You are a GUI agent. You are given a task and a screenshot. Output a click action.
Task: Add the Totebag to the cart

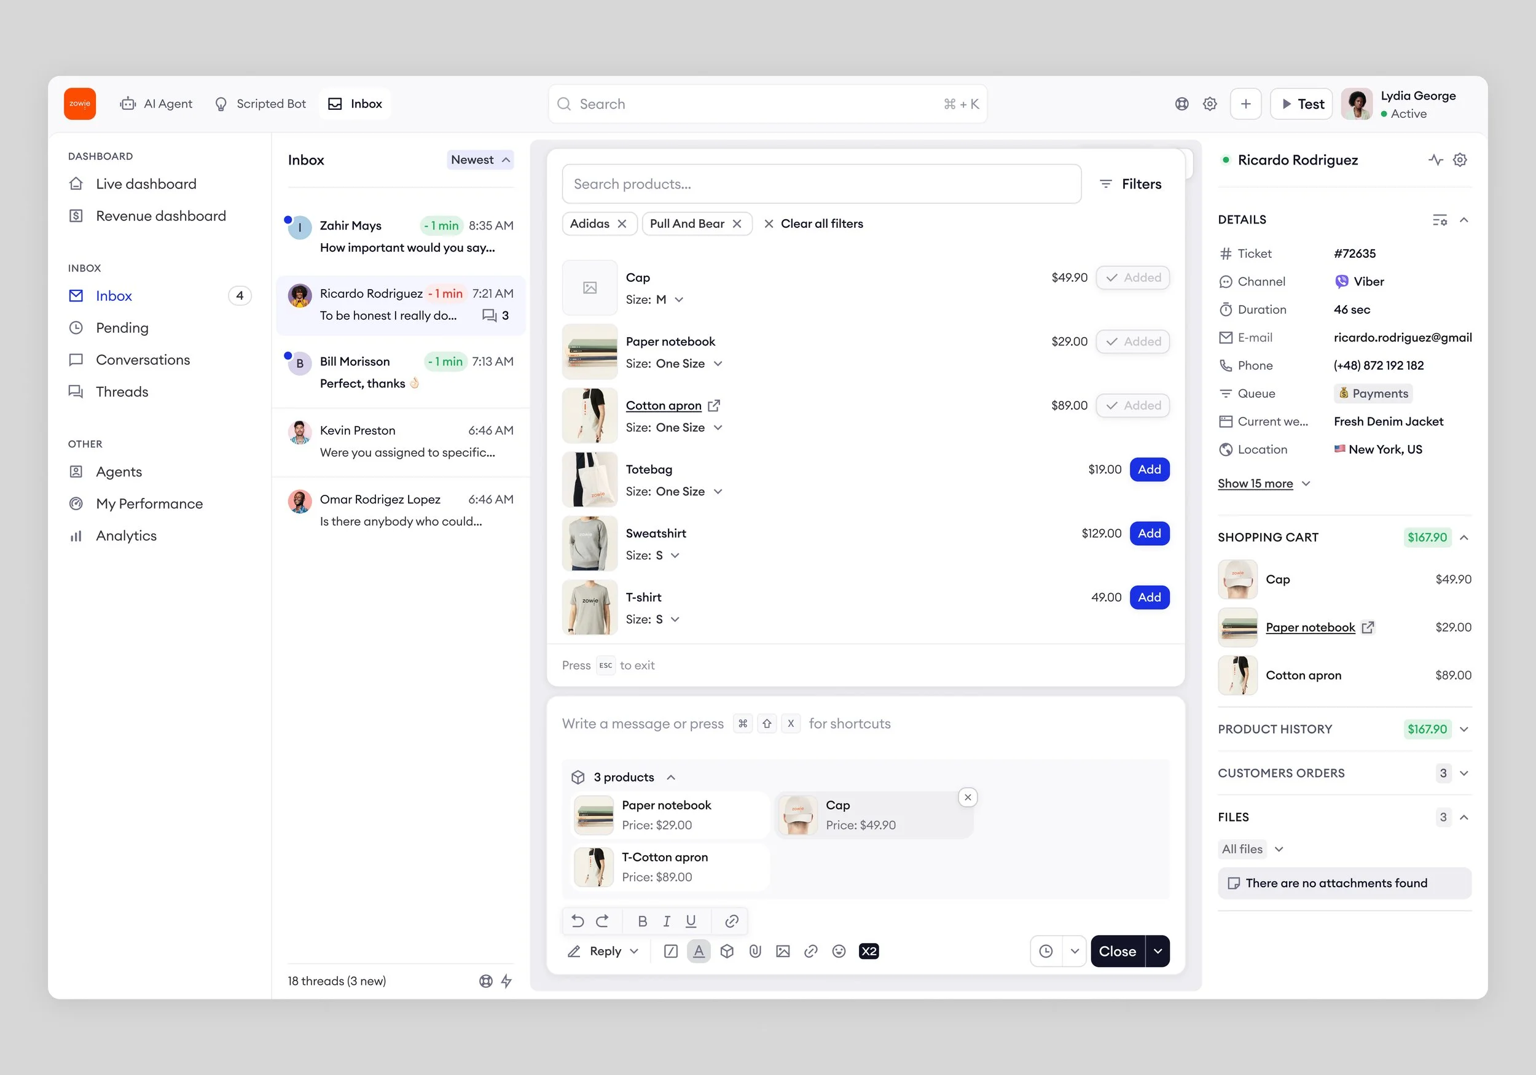tap(1149, 469)
